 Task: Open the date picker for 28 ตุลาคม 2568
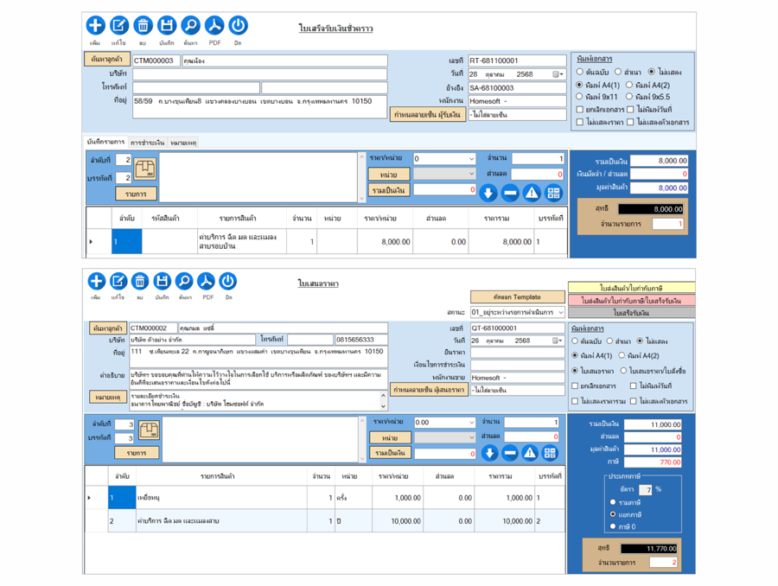558,74
